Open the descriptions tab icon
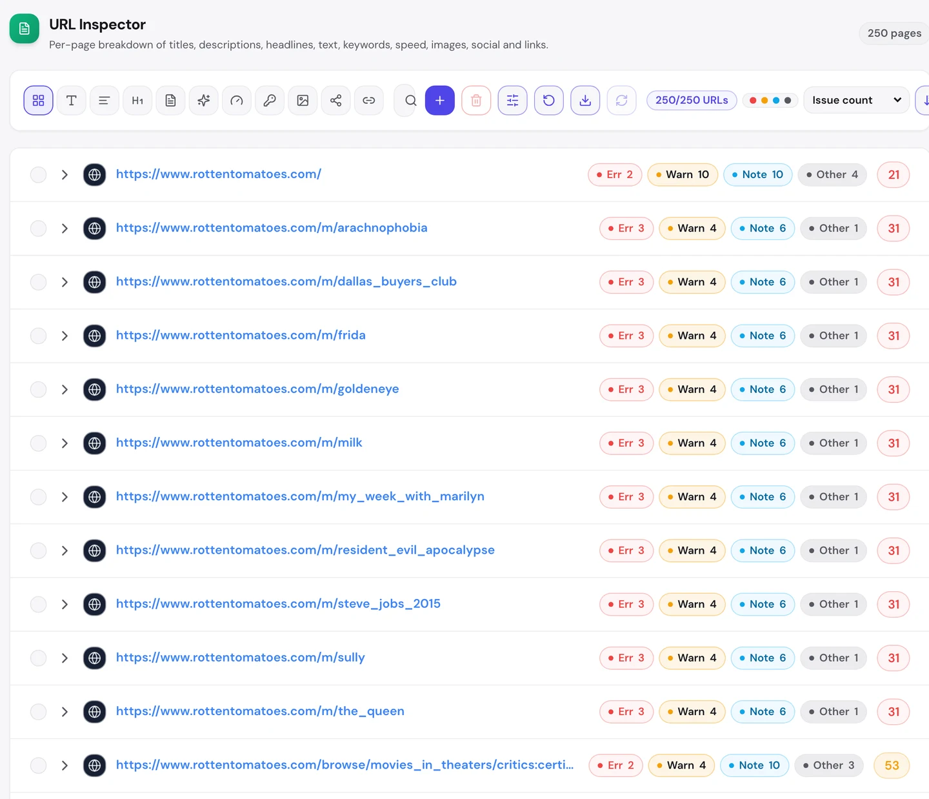 tap(104, 101)
